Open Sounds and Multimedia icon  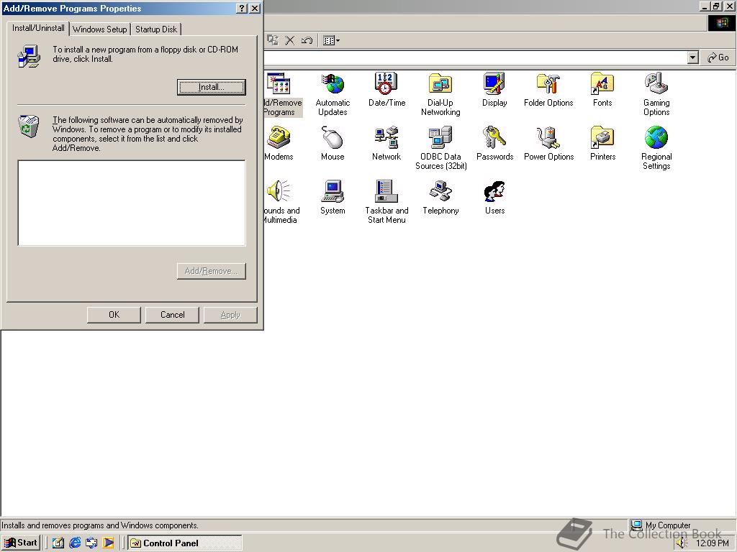281,202
